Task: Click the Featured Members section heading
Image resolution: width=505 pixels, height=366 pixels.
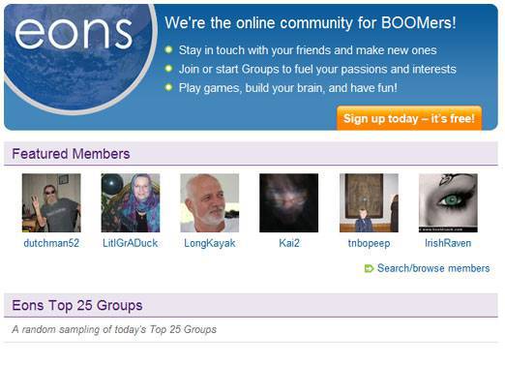Action: [x=71, y=154]
